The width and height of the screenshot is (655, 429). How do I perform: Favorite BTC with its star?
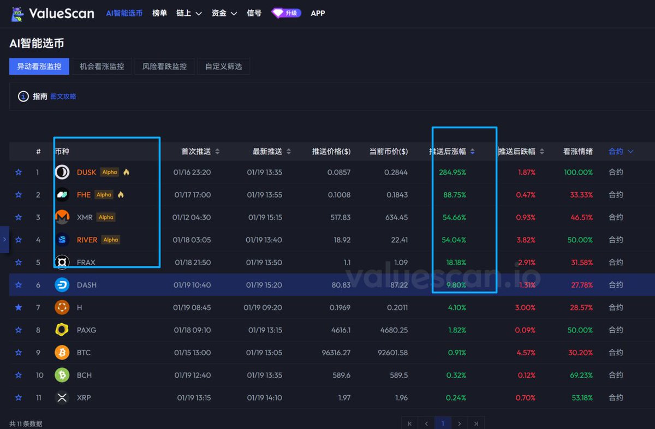point(19,353)
